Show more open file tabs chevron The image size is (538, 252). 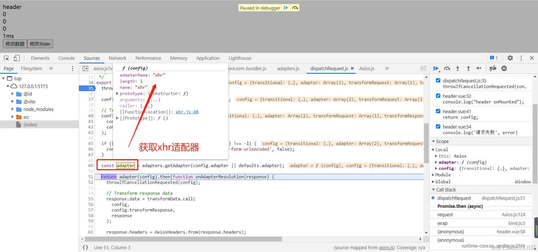387,68
